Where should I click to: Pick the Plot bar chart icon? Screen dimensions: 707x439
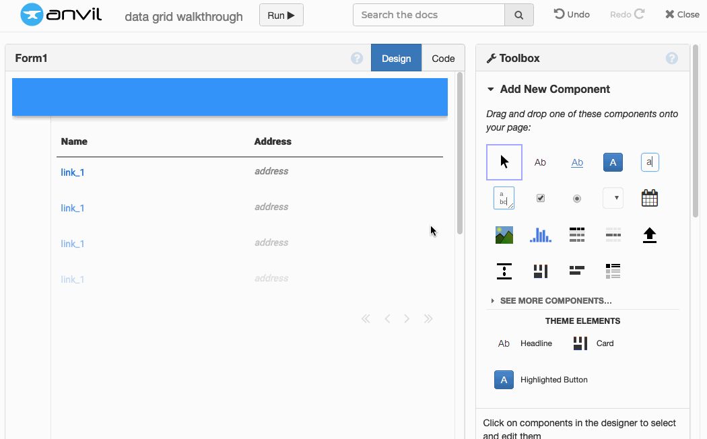coord(541,235)
